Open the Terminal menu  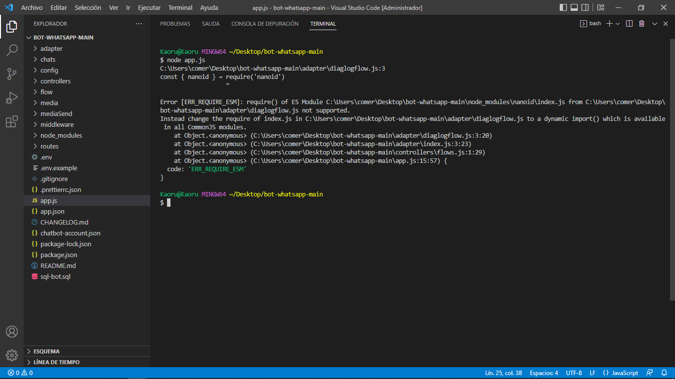point(180,7)
